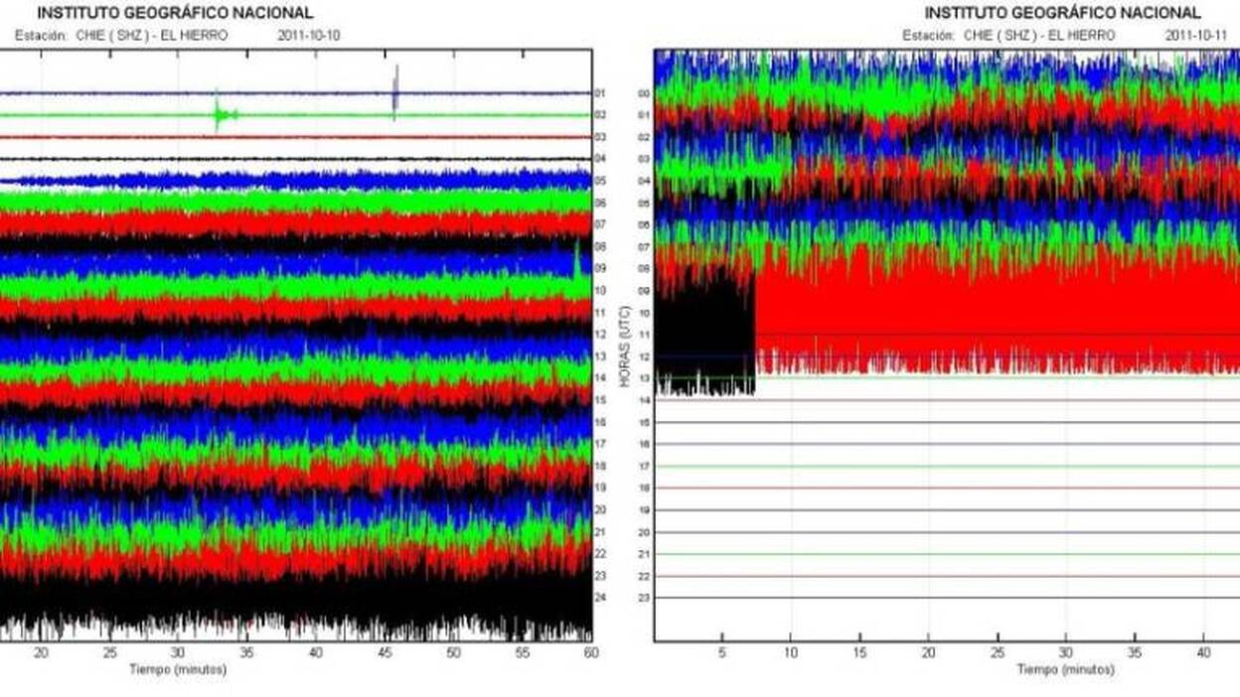Click the right chart title Instituto Geográfico Nacional
This screenshot has width=1240, height=697.
click(1062, 13)
